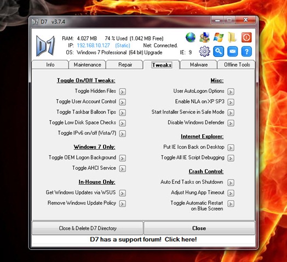This screenshot has height=262, width=287.
Task: Run Enable NLA on XP SP3 arrow
Action: (x=231, y=102)
